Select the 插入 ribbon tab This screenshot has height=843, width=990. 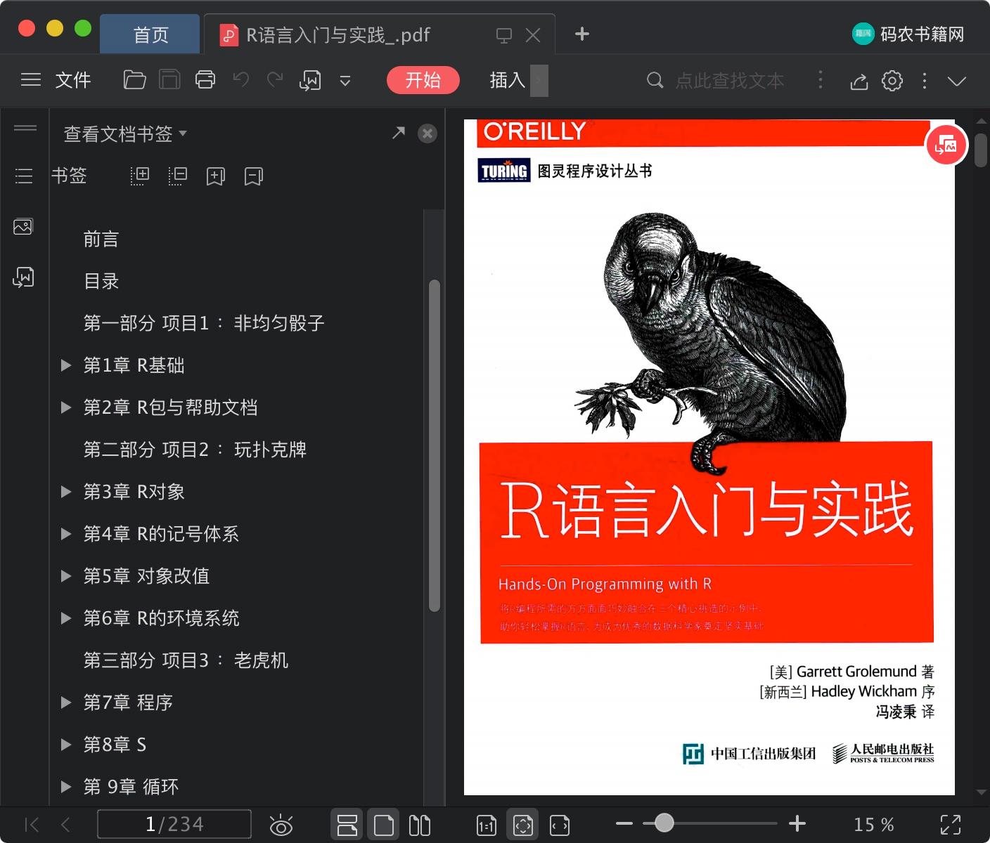(x=508, y=80)
